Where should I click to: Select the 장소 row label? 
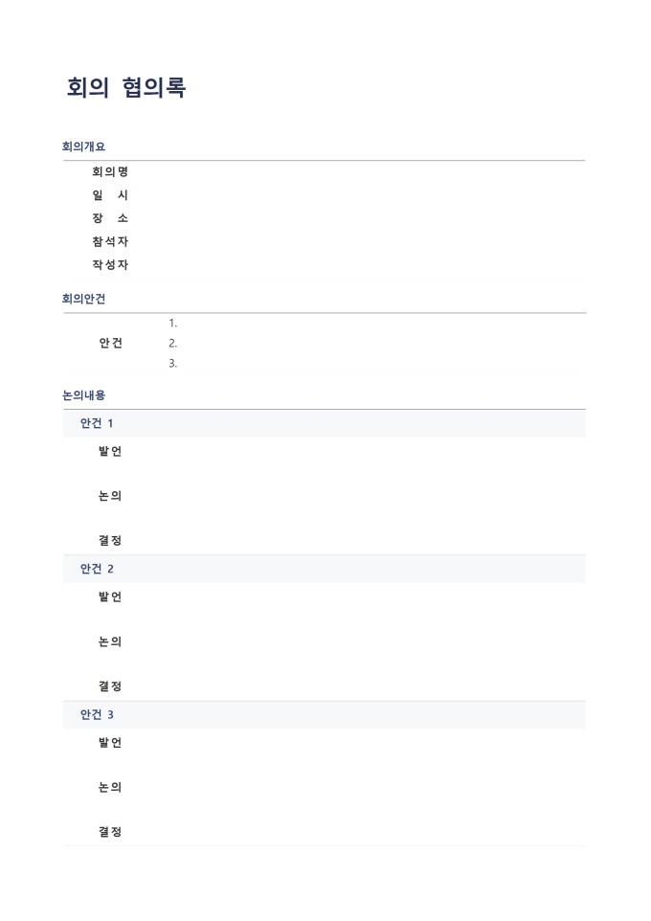110,218
